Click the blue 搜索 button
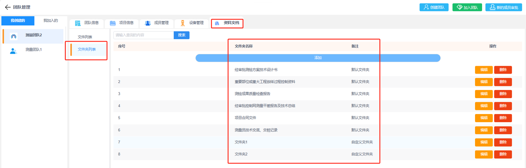This screenshot has width=526, height=168. click(x=181, y=35)
